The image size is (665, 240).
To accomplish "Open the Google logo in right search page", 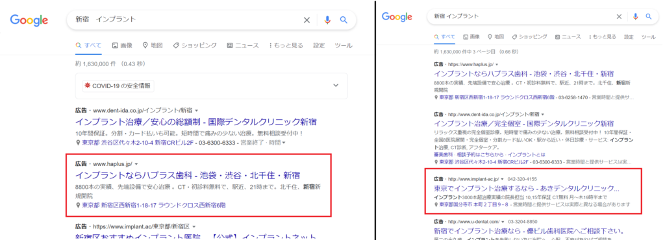I will [397, 17].
